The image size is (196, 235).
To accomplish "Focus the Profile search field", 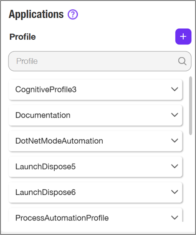I will point(100,61).
